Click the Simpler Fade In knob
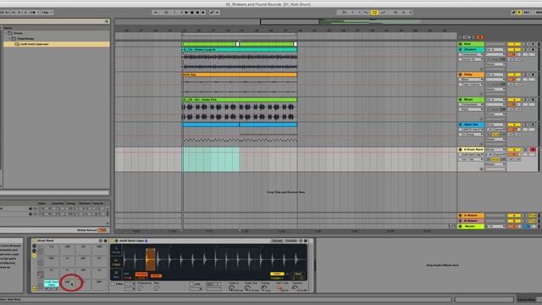The height and width of the screenshot is (305, 542). [x=231, y=288]
